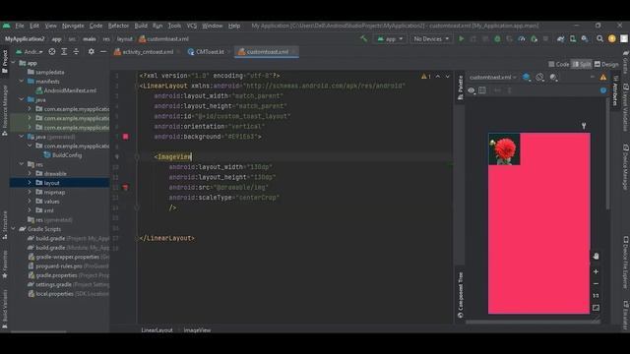Viewport: 630px width, 354px height.
Task: Switch editor to Split view mode
Action: pos(582,64)
